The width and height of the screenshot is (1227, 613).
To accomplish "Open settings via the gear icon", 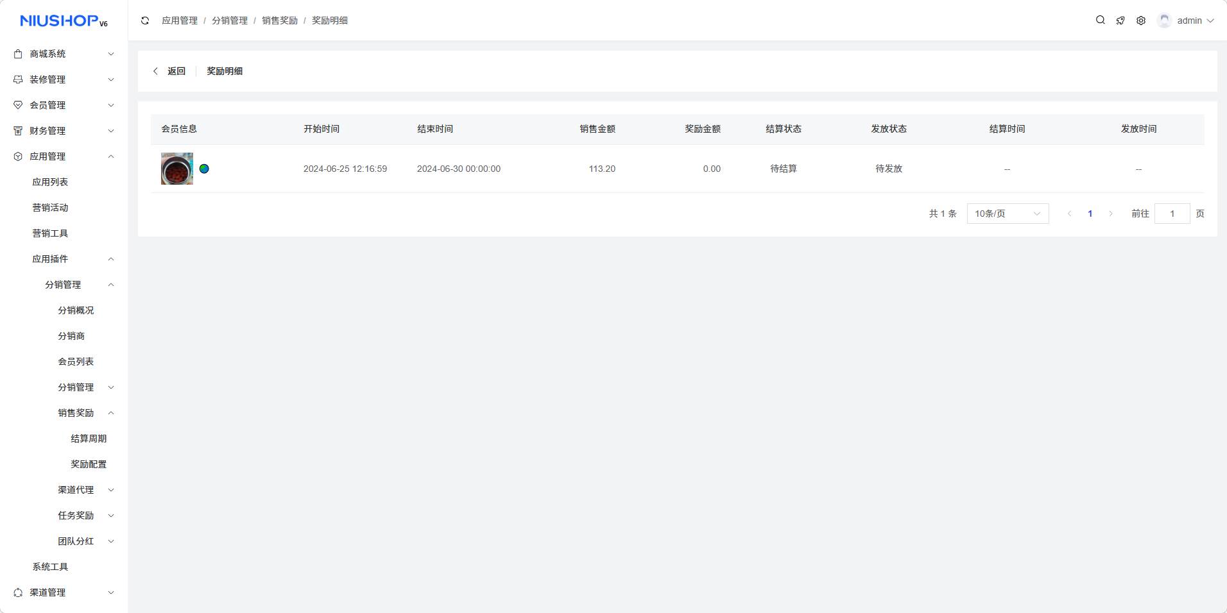I will point(1141,21).
